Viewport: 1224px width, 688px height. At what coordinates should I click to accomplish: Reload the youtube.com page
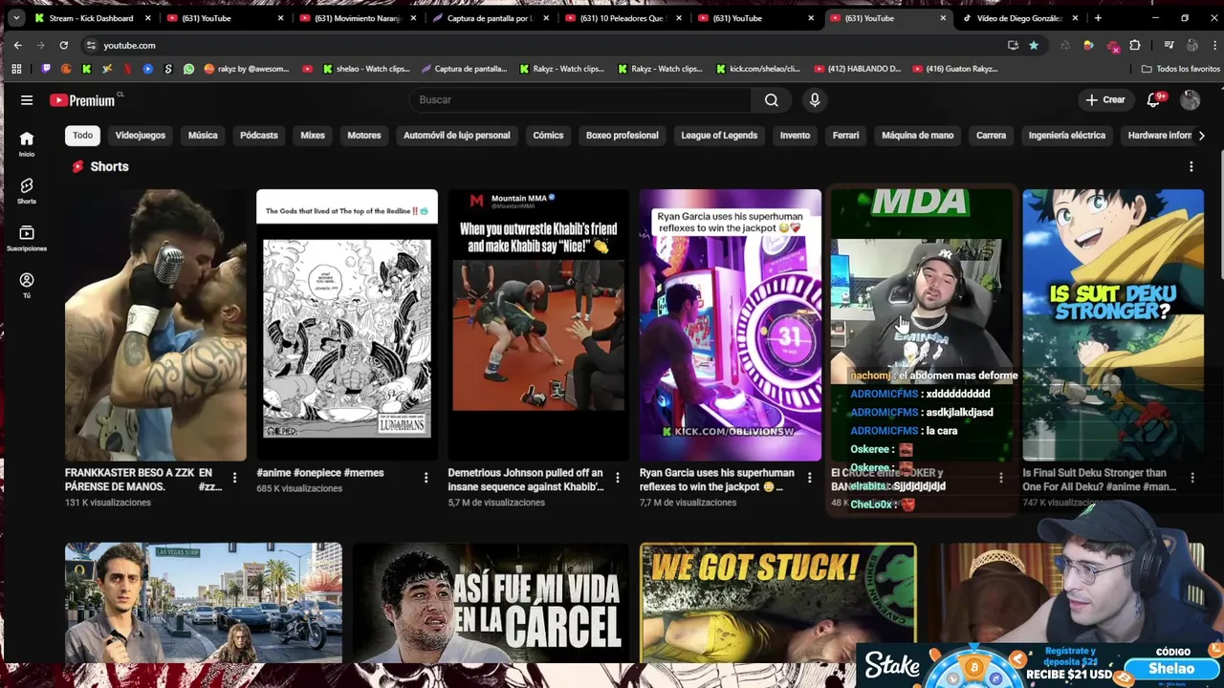point(64,45)
